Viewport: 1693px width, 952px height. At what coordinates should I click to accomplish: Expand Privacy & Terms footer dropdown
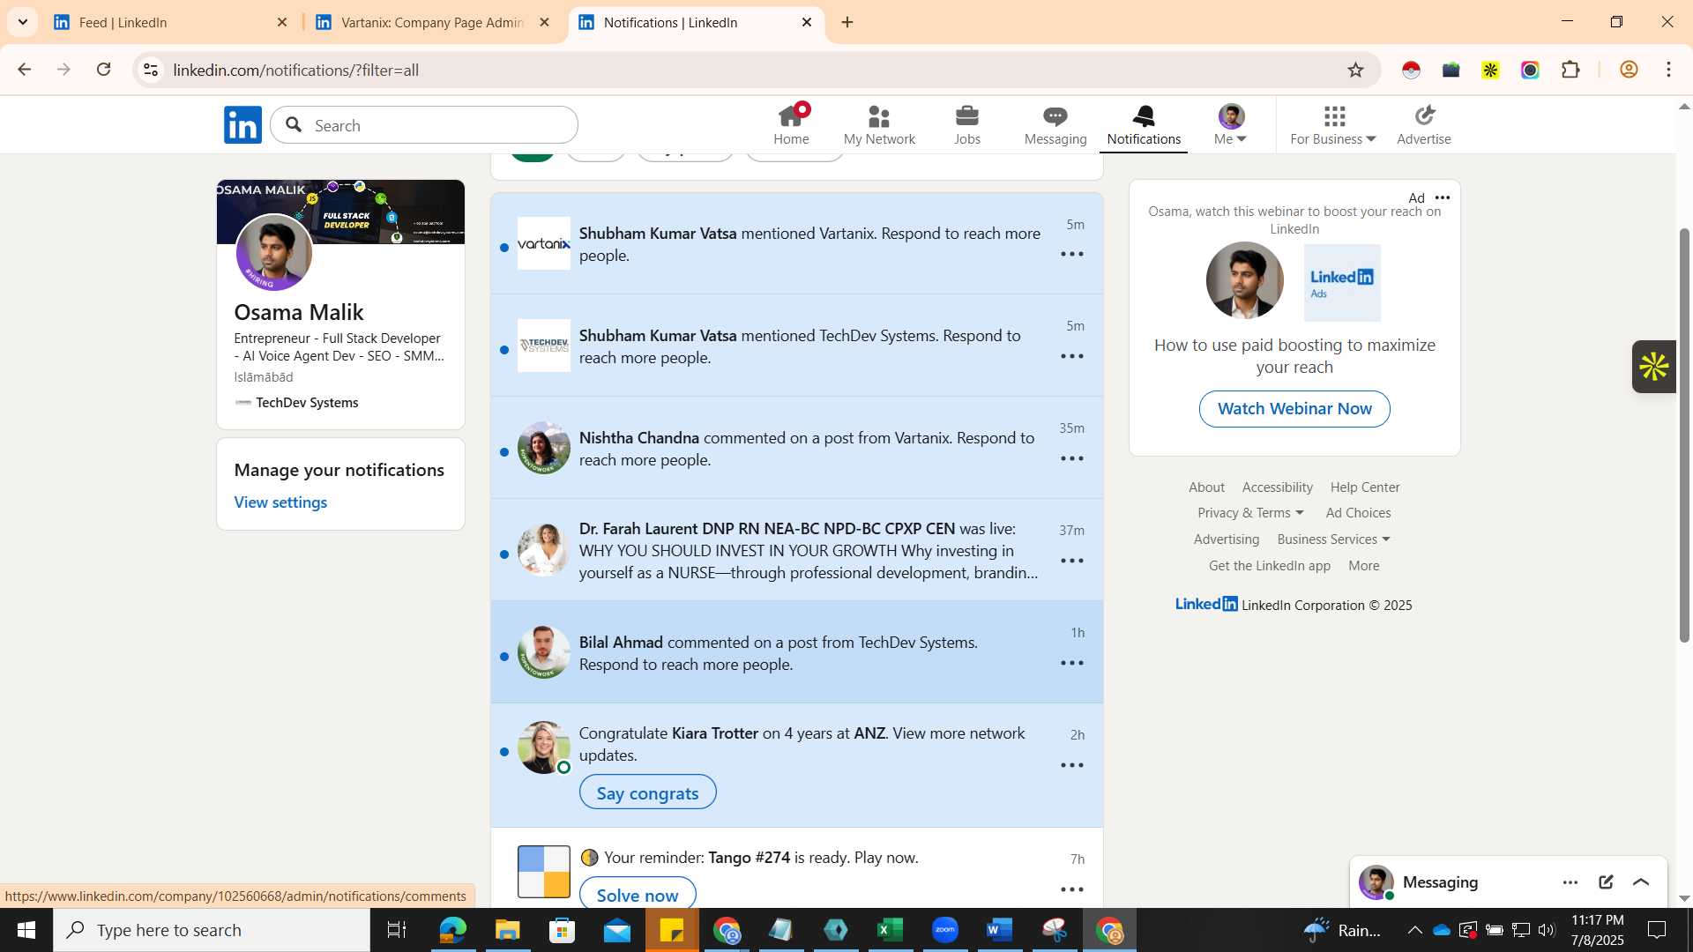[x=1250, y=513]
